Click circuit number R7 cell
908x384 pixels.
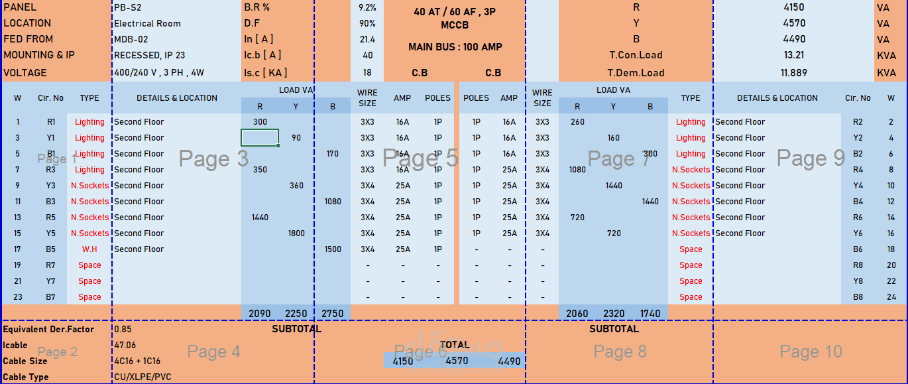point(51,265)
